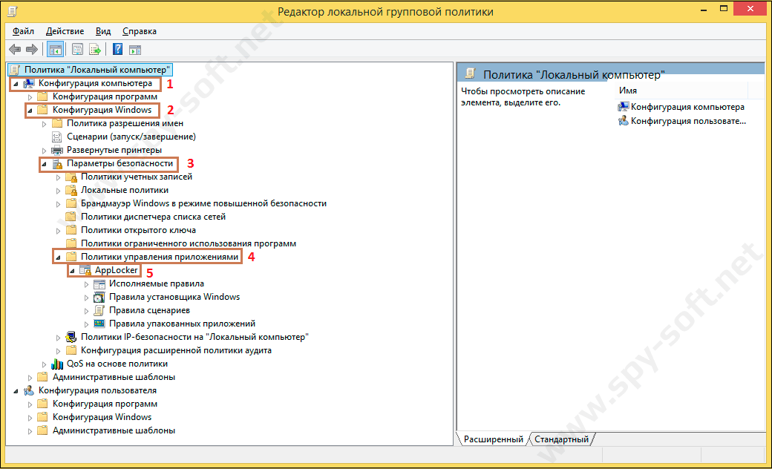
Task: Click the AppLocker lock icon
Action: (x=85, y=270)
